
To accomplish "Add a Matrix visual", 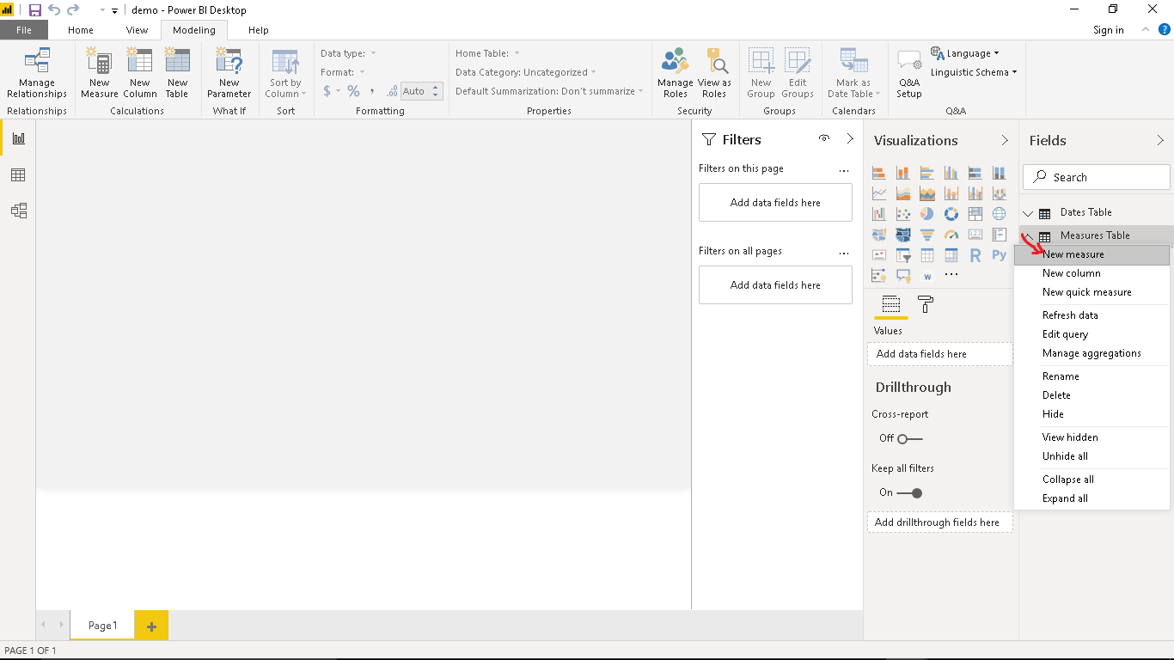I will pyautogui.click(x=951, y=255).
